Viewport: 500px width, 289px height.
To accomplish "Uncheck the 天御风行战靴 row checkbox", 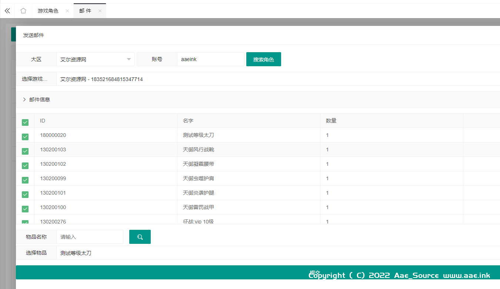I will [x=25, y=151].
